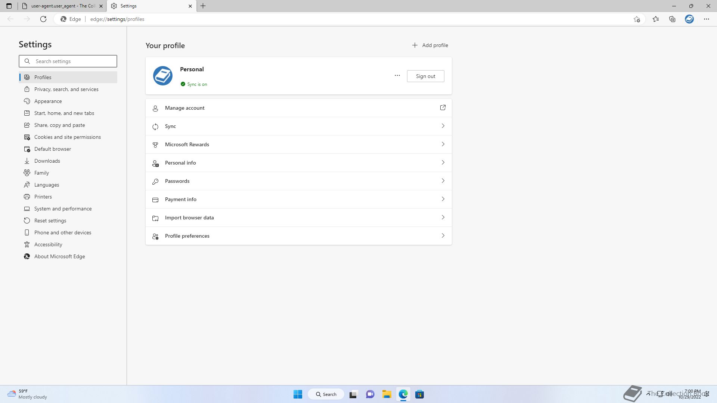Expand Personal info row
This screenshot has width=717, height=403.
[x=299, y=163]
